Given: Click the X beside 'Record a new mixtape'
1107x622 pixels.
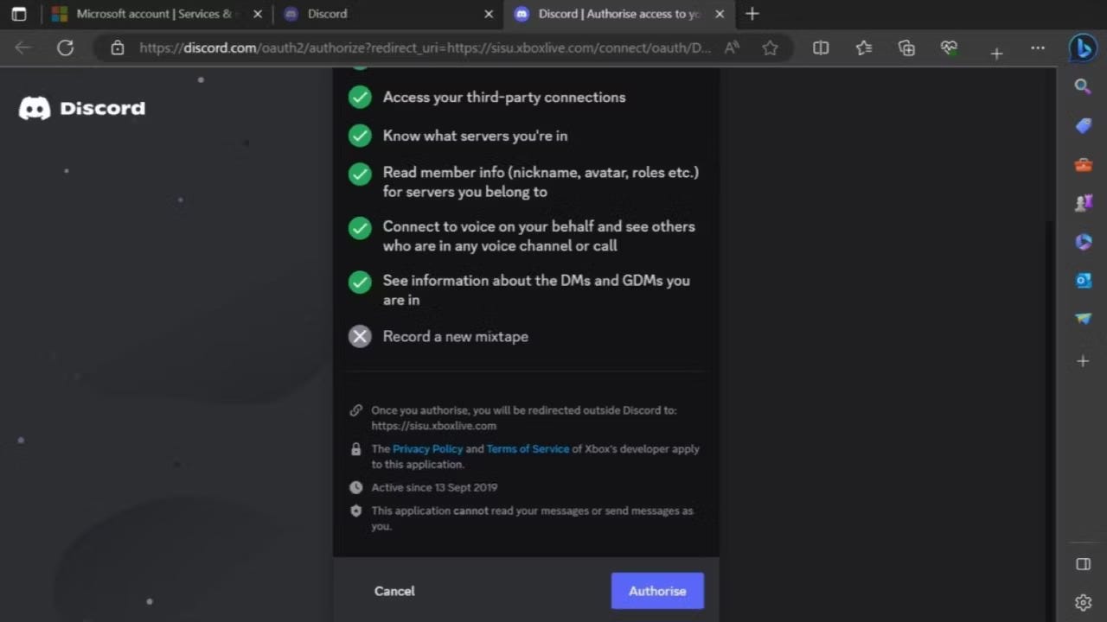Looking at the screenshot, I should coord(360,336).
